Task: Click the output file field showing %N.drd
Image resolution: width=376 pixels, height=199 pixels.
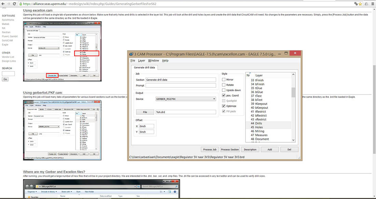Action: pyautogui.click(x=186, y=112)
